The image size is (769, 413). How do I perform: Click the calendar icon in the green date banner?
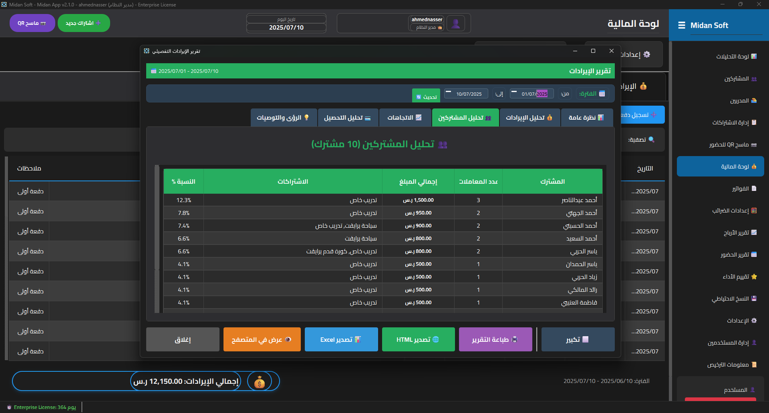[154, 71]
